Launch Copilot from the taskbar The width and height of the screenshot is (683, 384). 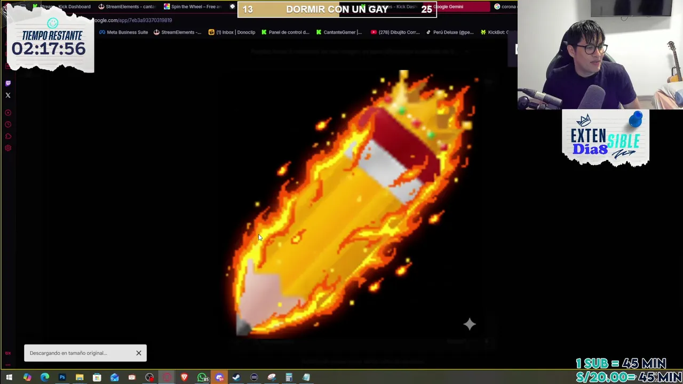tap(27, 378)
